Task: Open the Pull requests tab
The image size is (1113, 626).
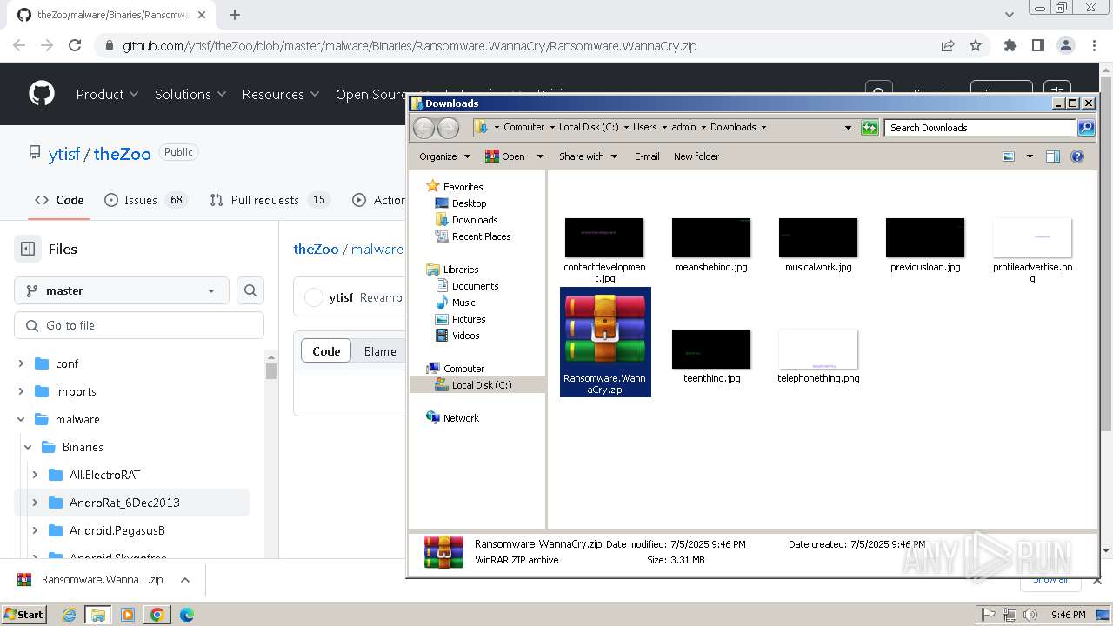Action: [269, 200]
